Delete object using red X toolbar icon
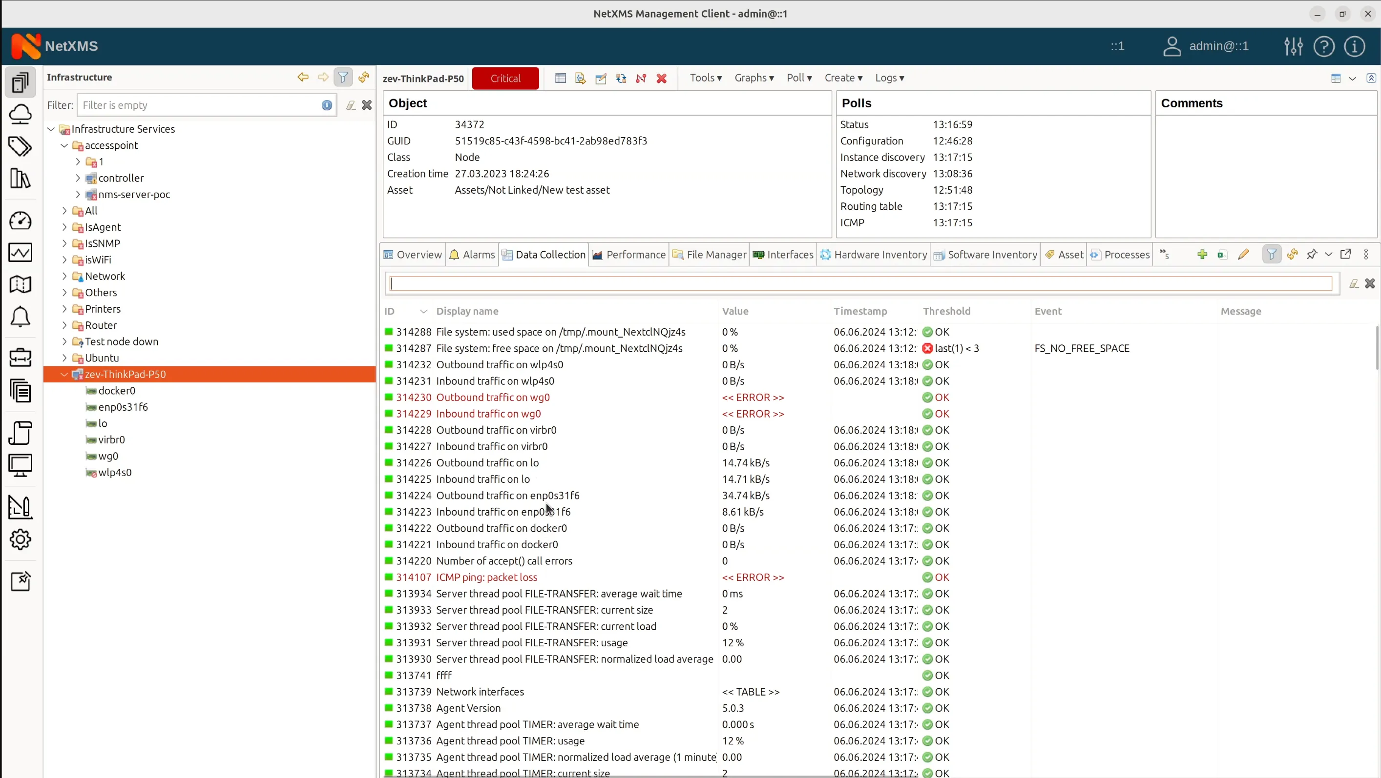1381x778 pixels. (661, 78)
